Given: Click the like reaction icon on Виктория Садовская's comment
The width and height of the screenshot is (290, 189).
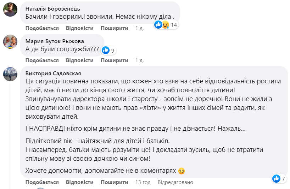Looking at the screenshot, I should pos(276,179).
